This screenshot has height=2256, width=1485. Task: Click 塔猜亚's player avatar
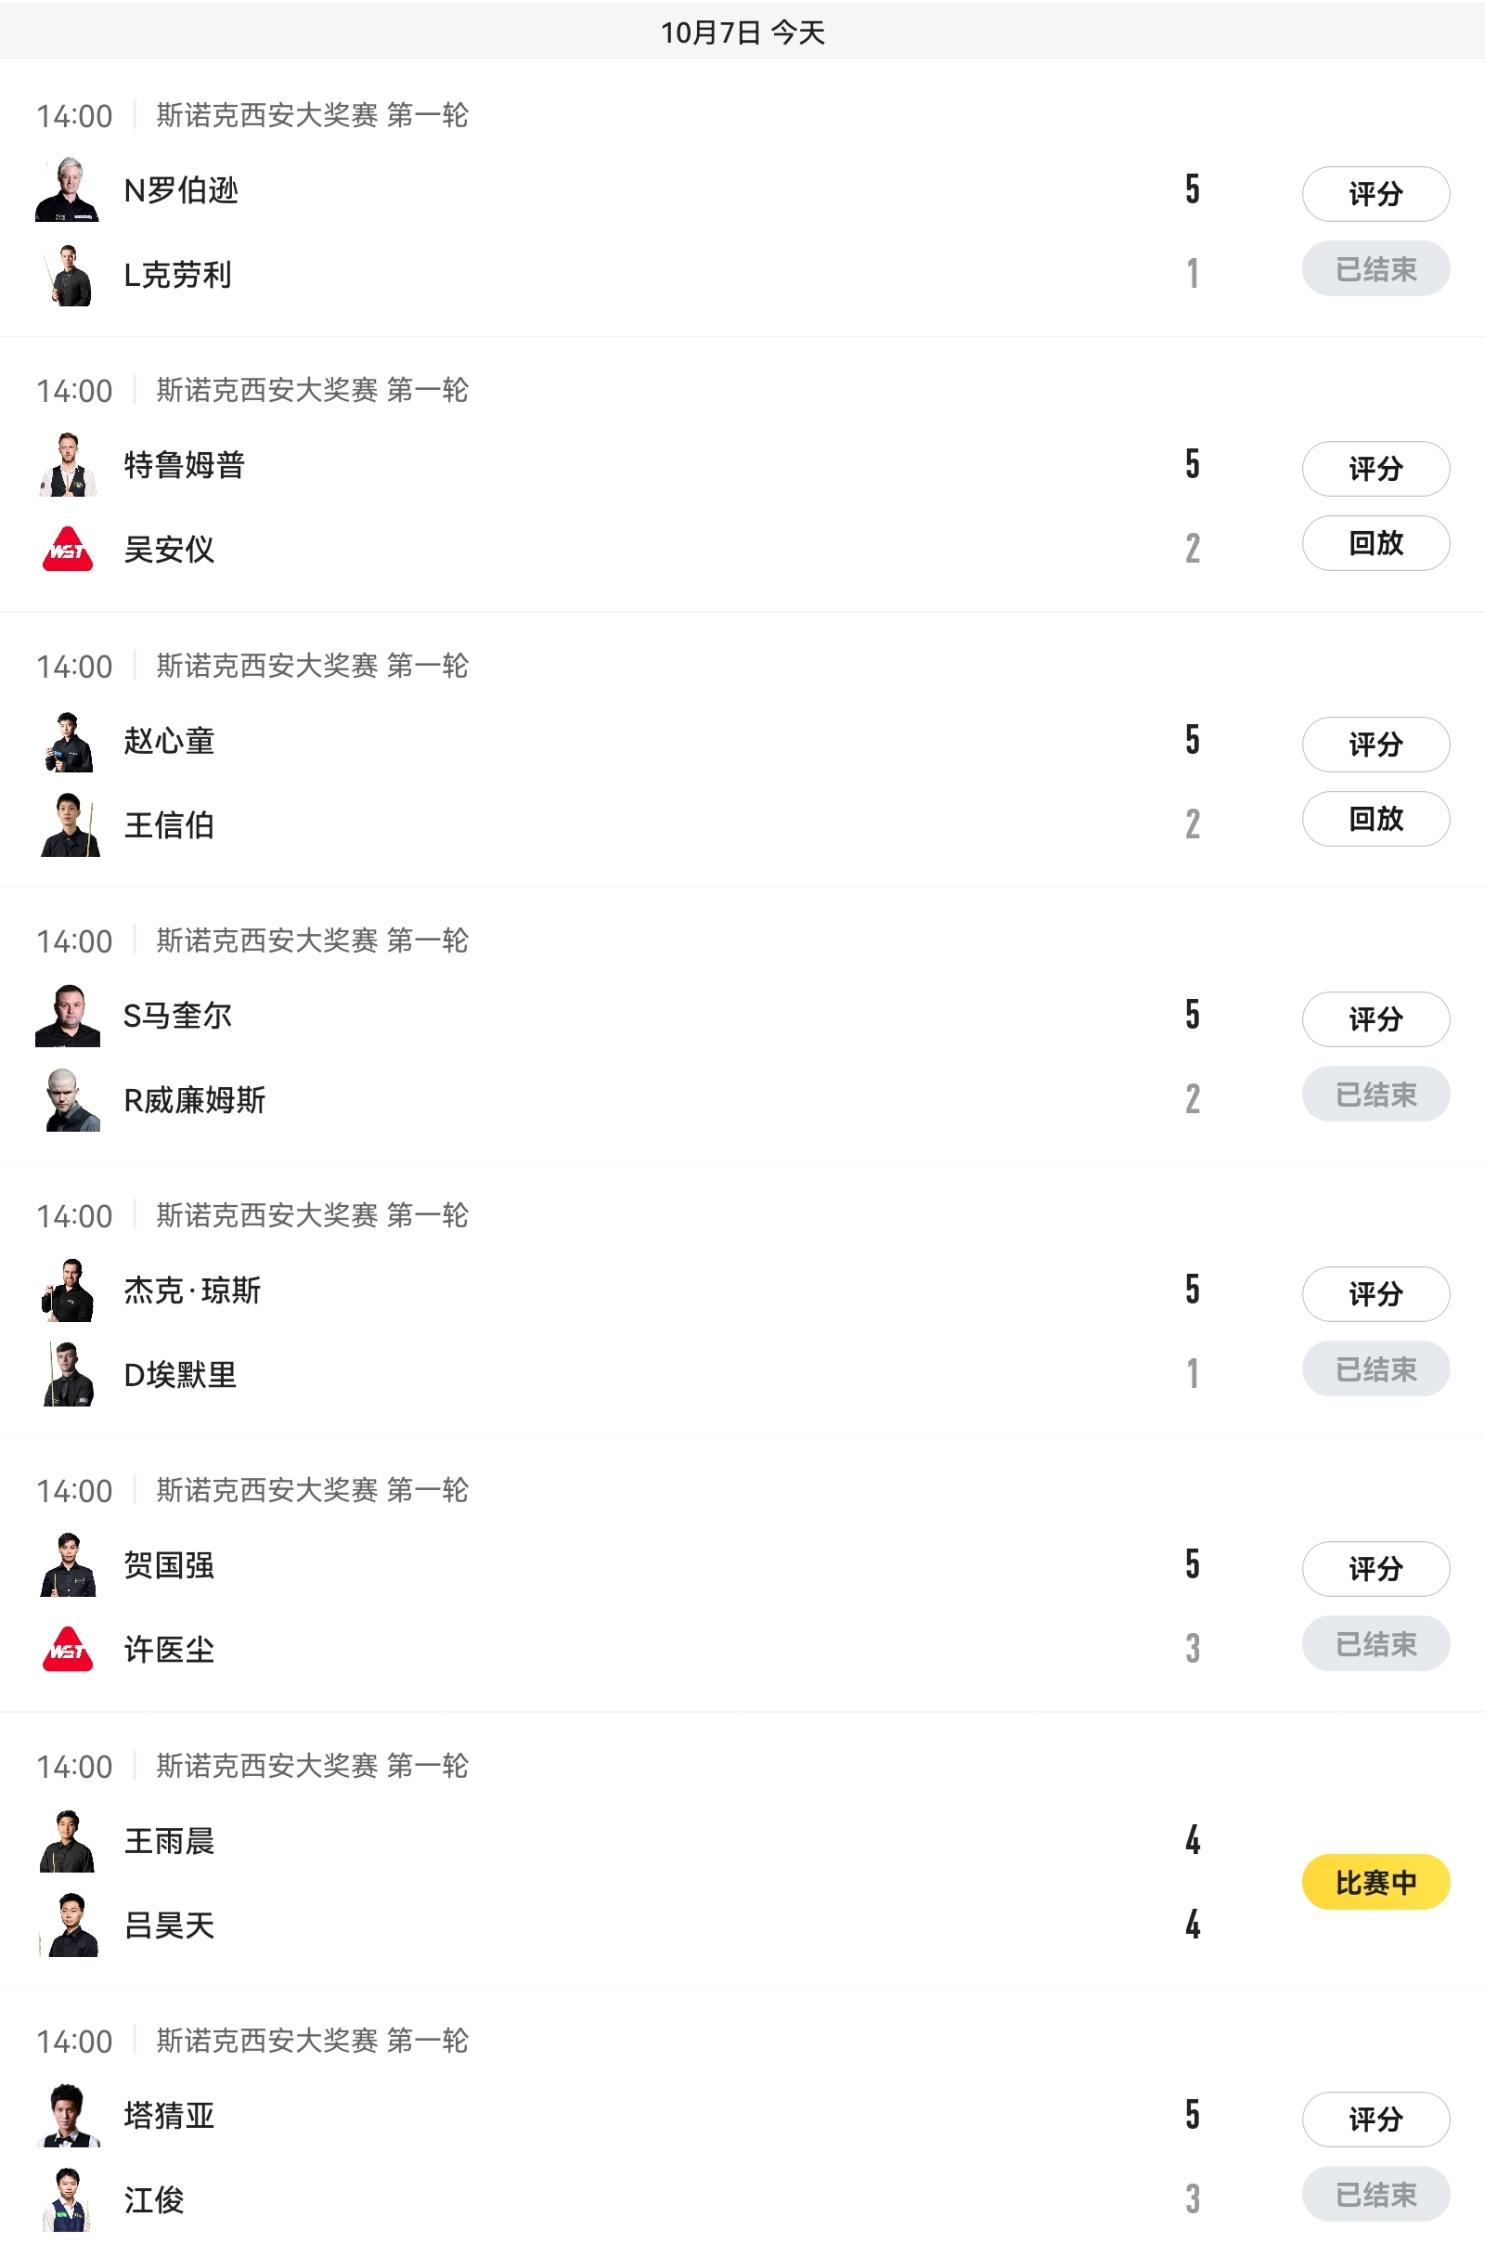coord(67,2116)
